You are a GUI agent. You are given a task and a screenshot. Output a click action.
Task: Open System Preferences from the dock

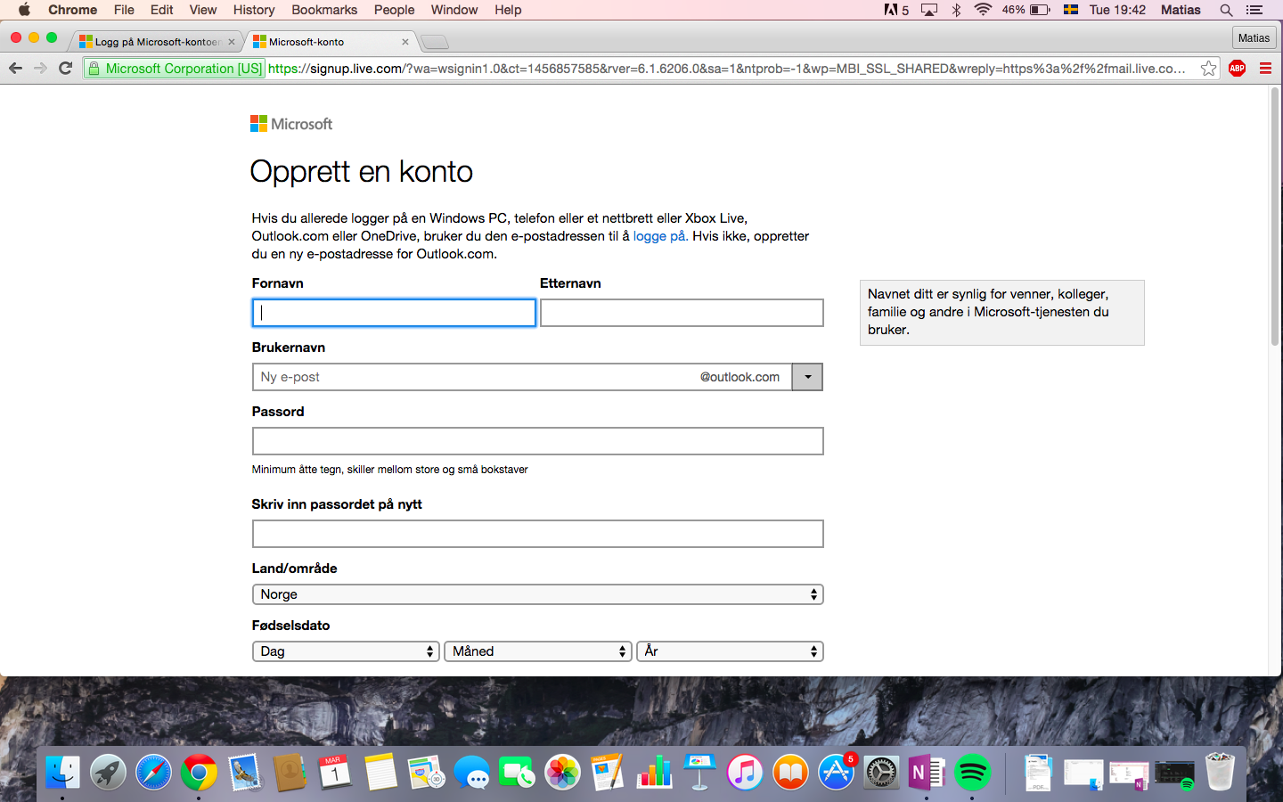[x=881, y=773]
